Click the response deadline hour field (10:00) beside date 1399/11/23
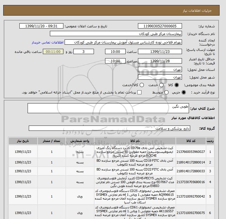Viewport: 226px width, 219px height. coord(115,51)
